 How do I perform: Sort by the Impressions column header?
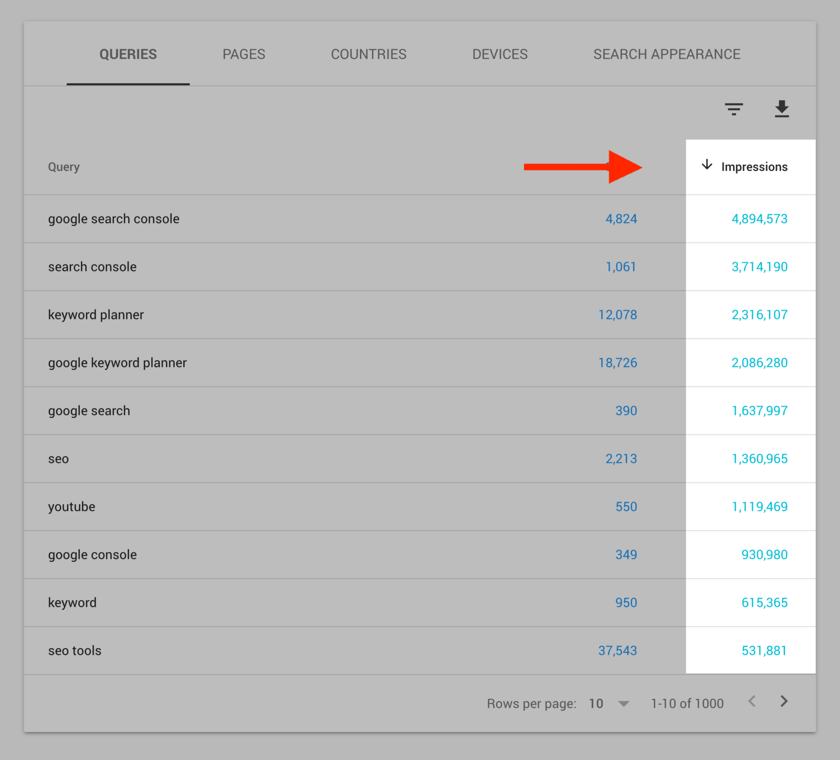coord(754,167)
